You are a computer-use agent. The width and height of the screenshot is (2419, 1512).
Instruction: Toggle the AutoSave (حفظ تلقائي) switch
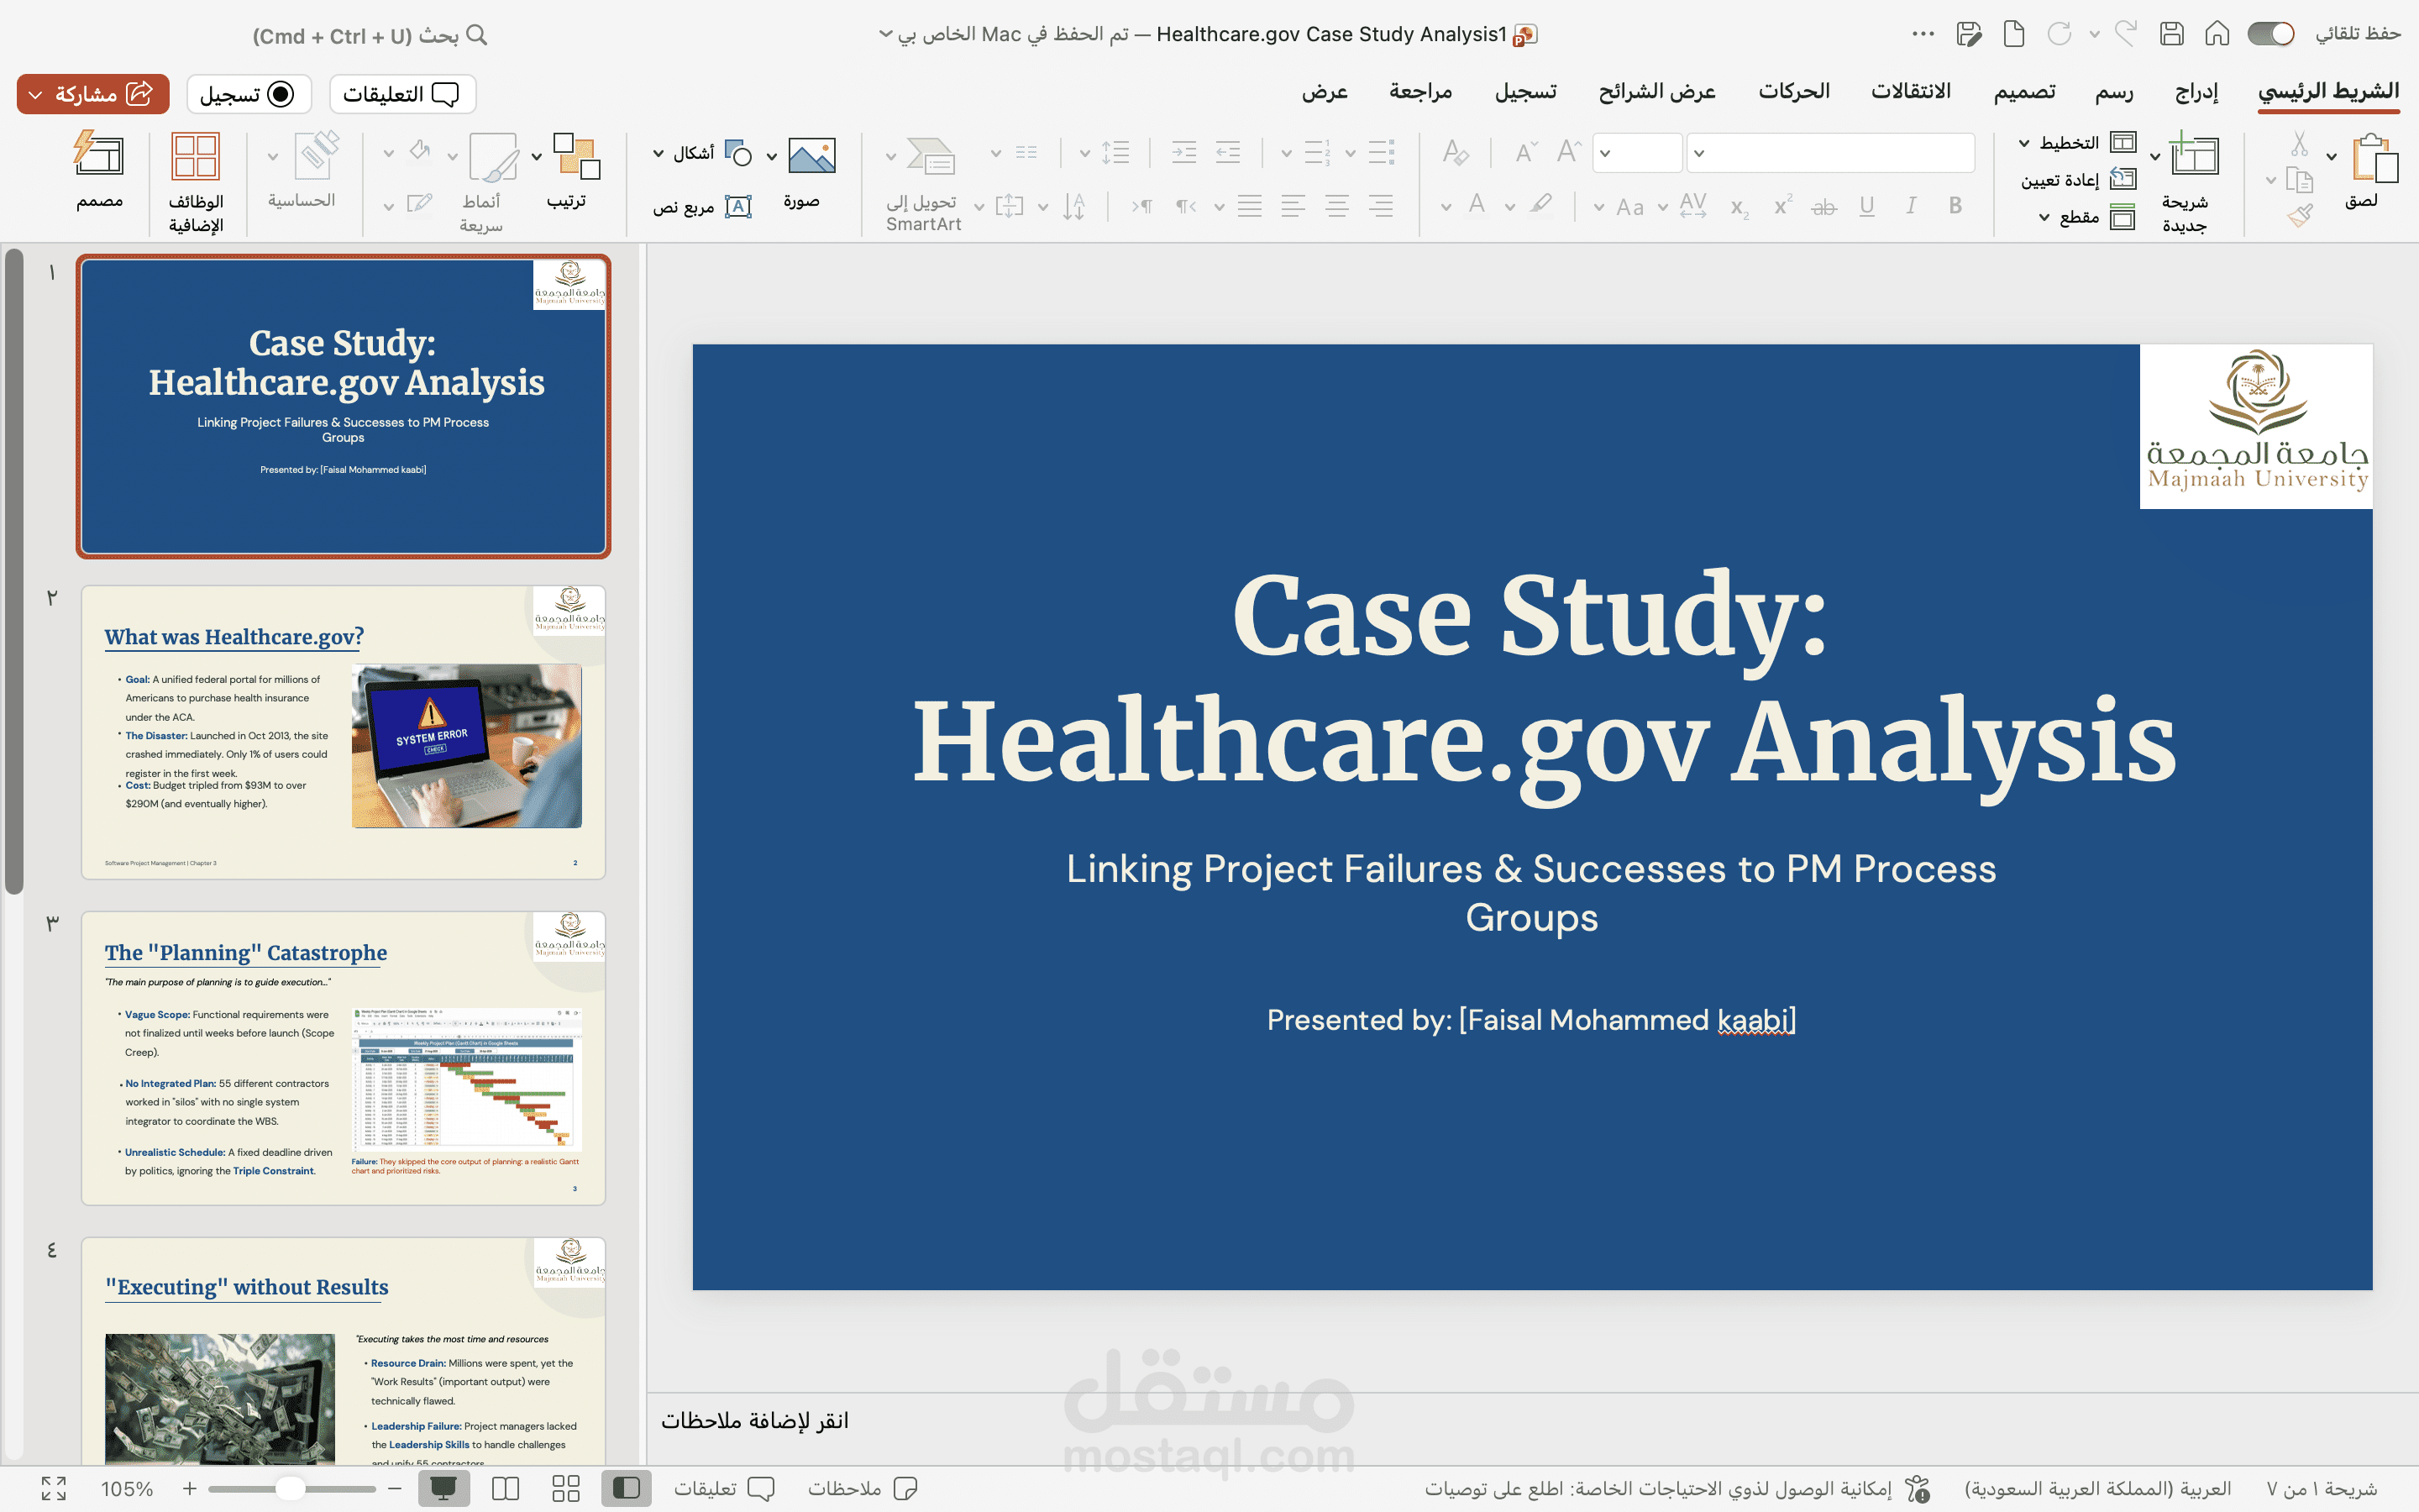pos(2271,34)
